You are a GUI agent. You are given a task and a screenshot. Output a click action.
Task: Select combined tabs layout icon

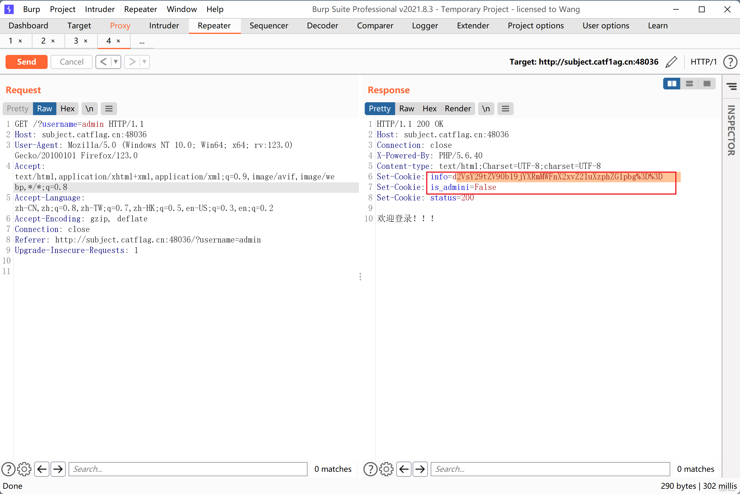click(x=707, y=84)
